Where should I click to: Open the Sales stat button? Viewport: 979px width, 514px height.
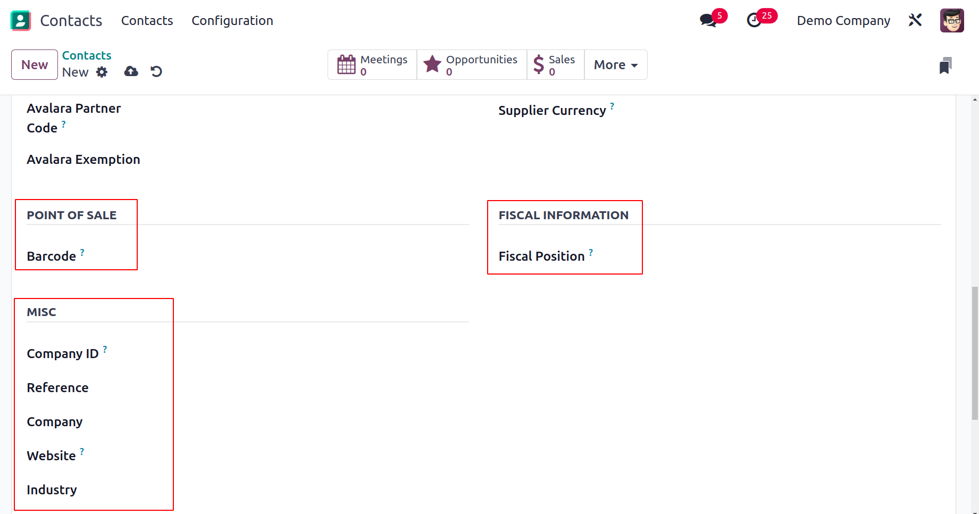tap(555, 65)
